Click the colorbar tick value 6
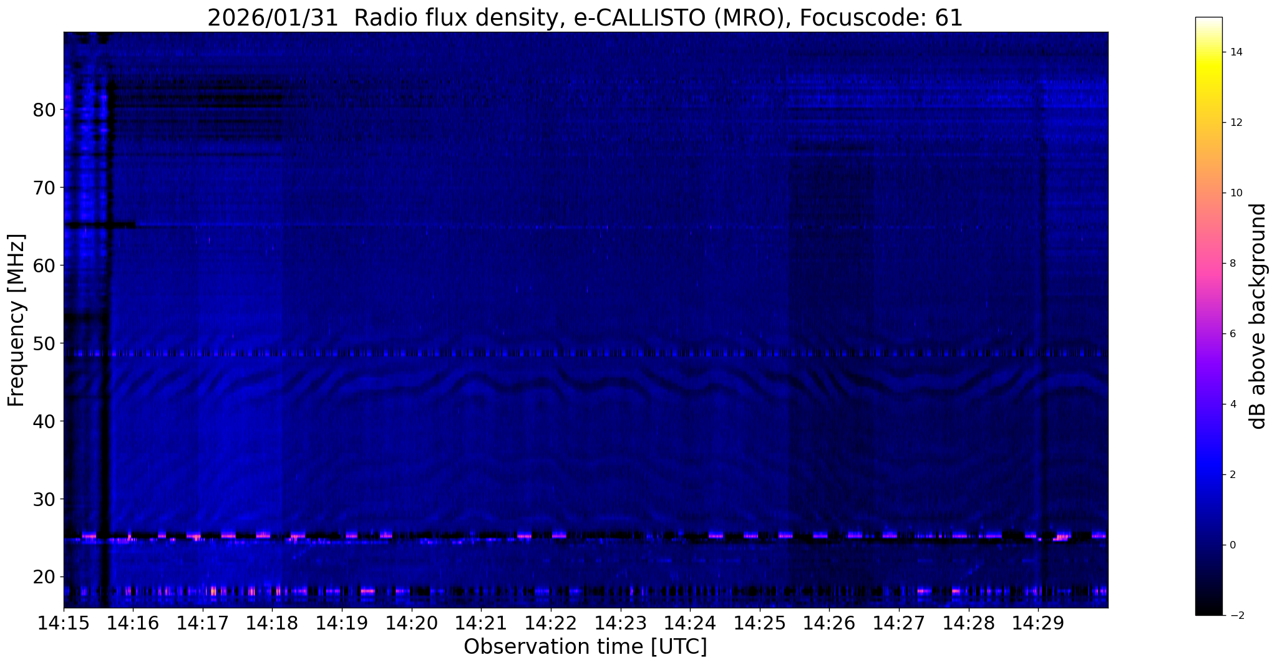This screenshot has width=1277, height=665. click(1233, 334)
